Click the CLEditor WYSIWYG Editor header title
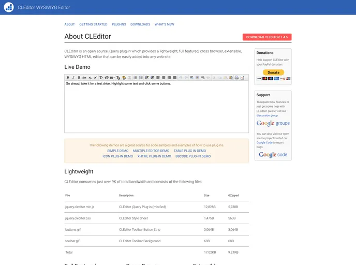Screen dimensions: 356x265 point(44,7)
